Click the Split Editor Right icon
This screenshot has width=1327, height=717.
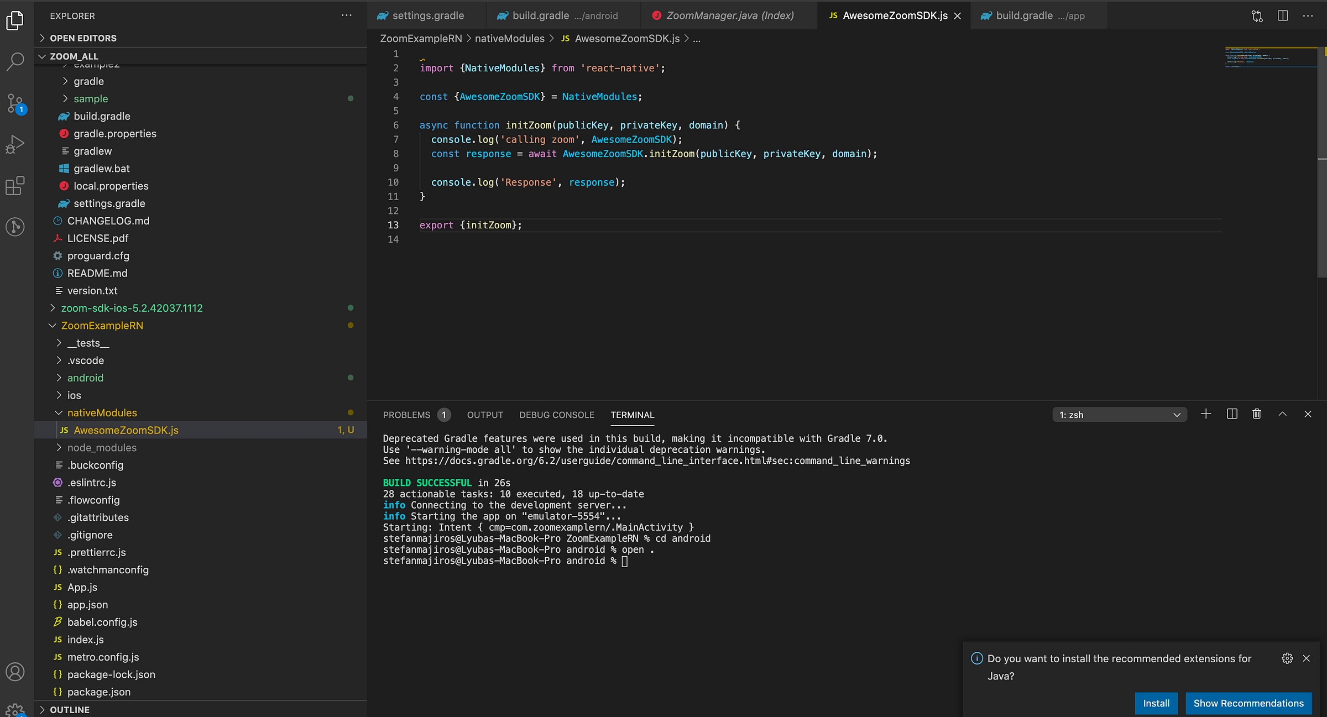pos(1283,16)
